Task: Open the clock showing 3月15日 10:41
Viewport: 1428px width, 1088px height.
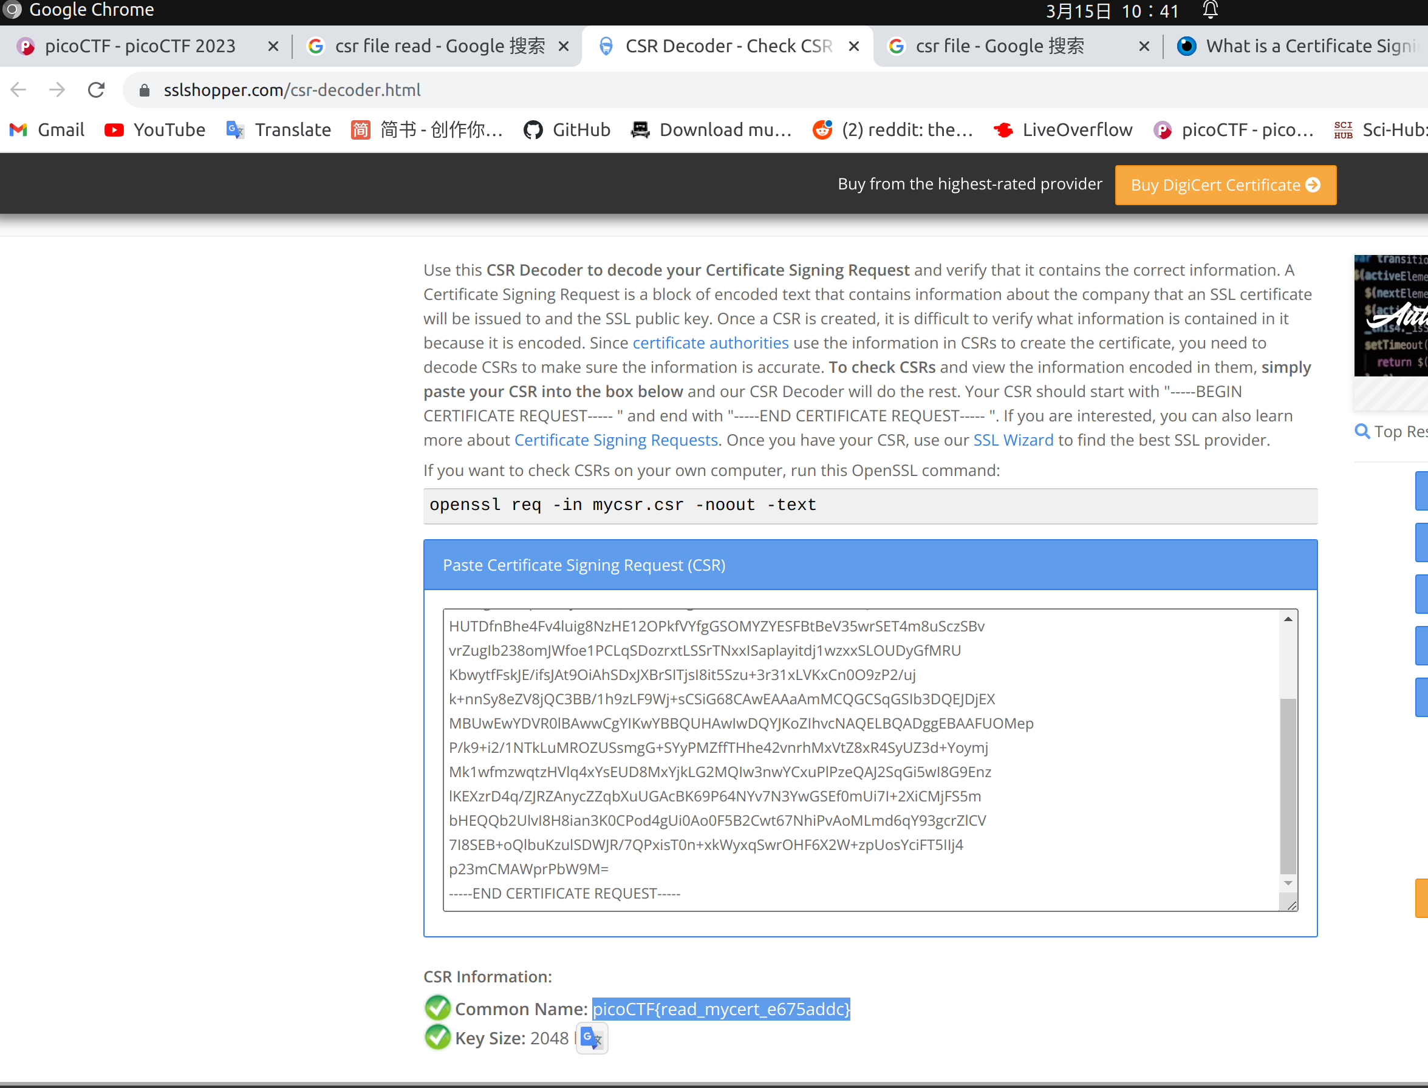Action: (1112, 11)
